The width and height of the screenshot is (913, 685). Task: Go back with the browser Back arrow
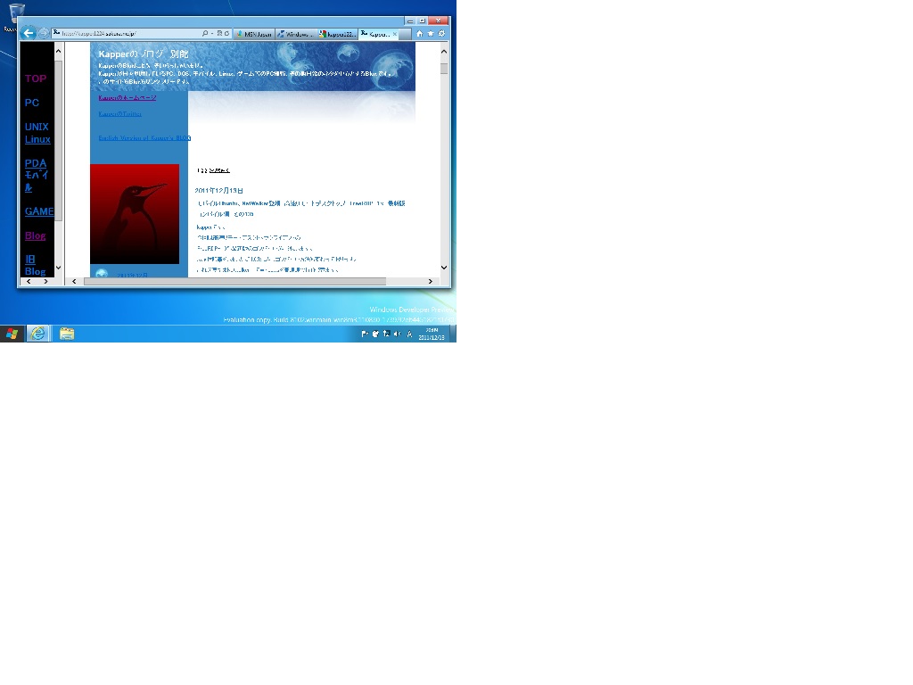coord(28,33)
